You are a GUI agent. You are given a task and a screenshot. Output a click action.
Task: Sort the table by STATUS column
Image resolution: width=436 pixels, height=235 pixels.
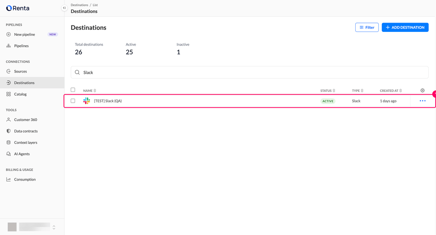tap(327, 91)
